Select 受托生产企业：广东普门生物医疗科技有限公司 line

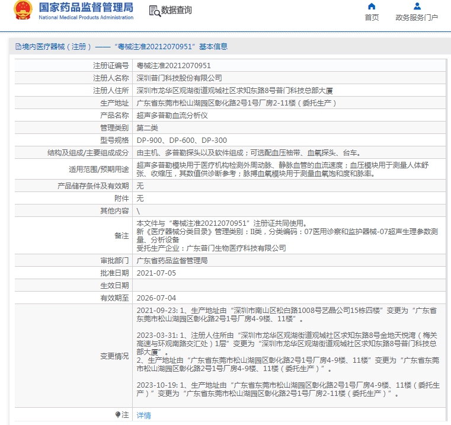[x=212, y=248]
